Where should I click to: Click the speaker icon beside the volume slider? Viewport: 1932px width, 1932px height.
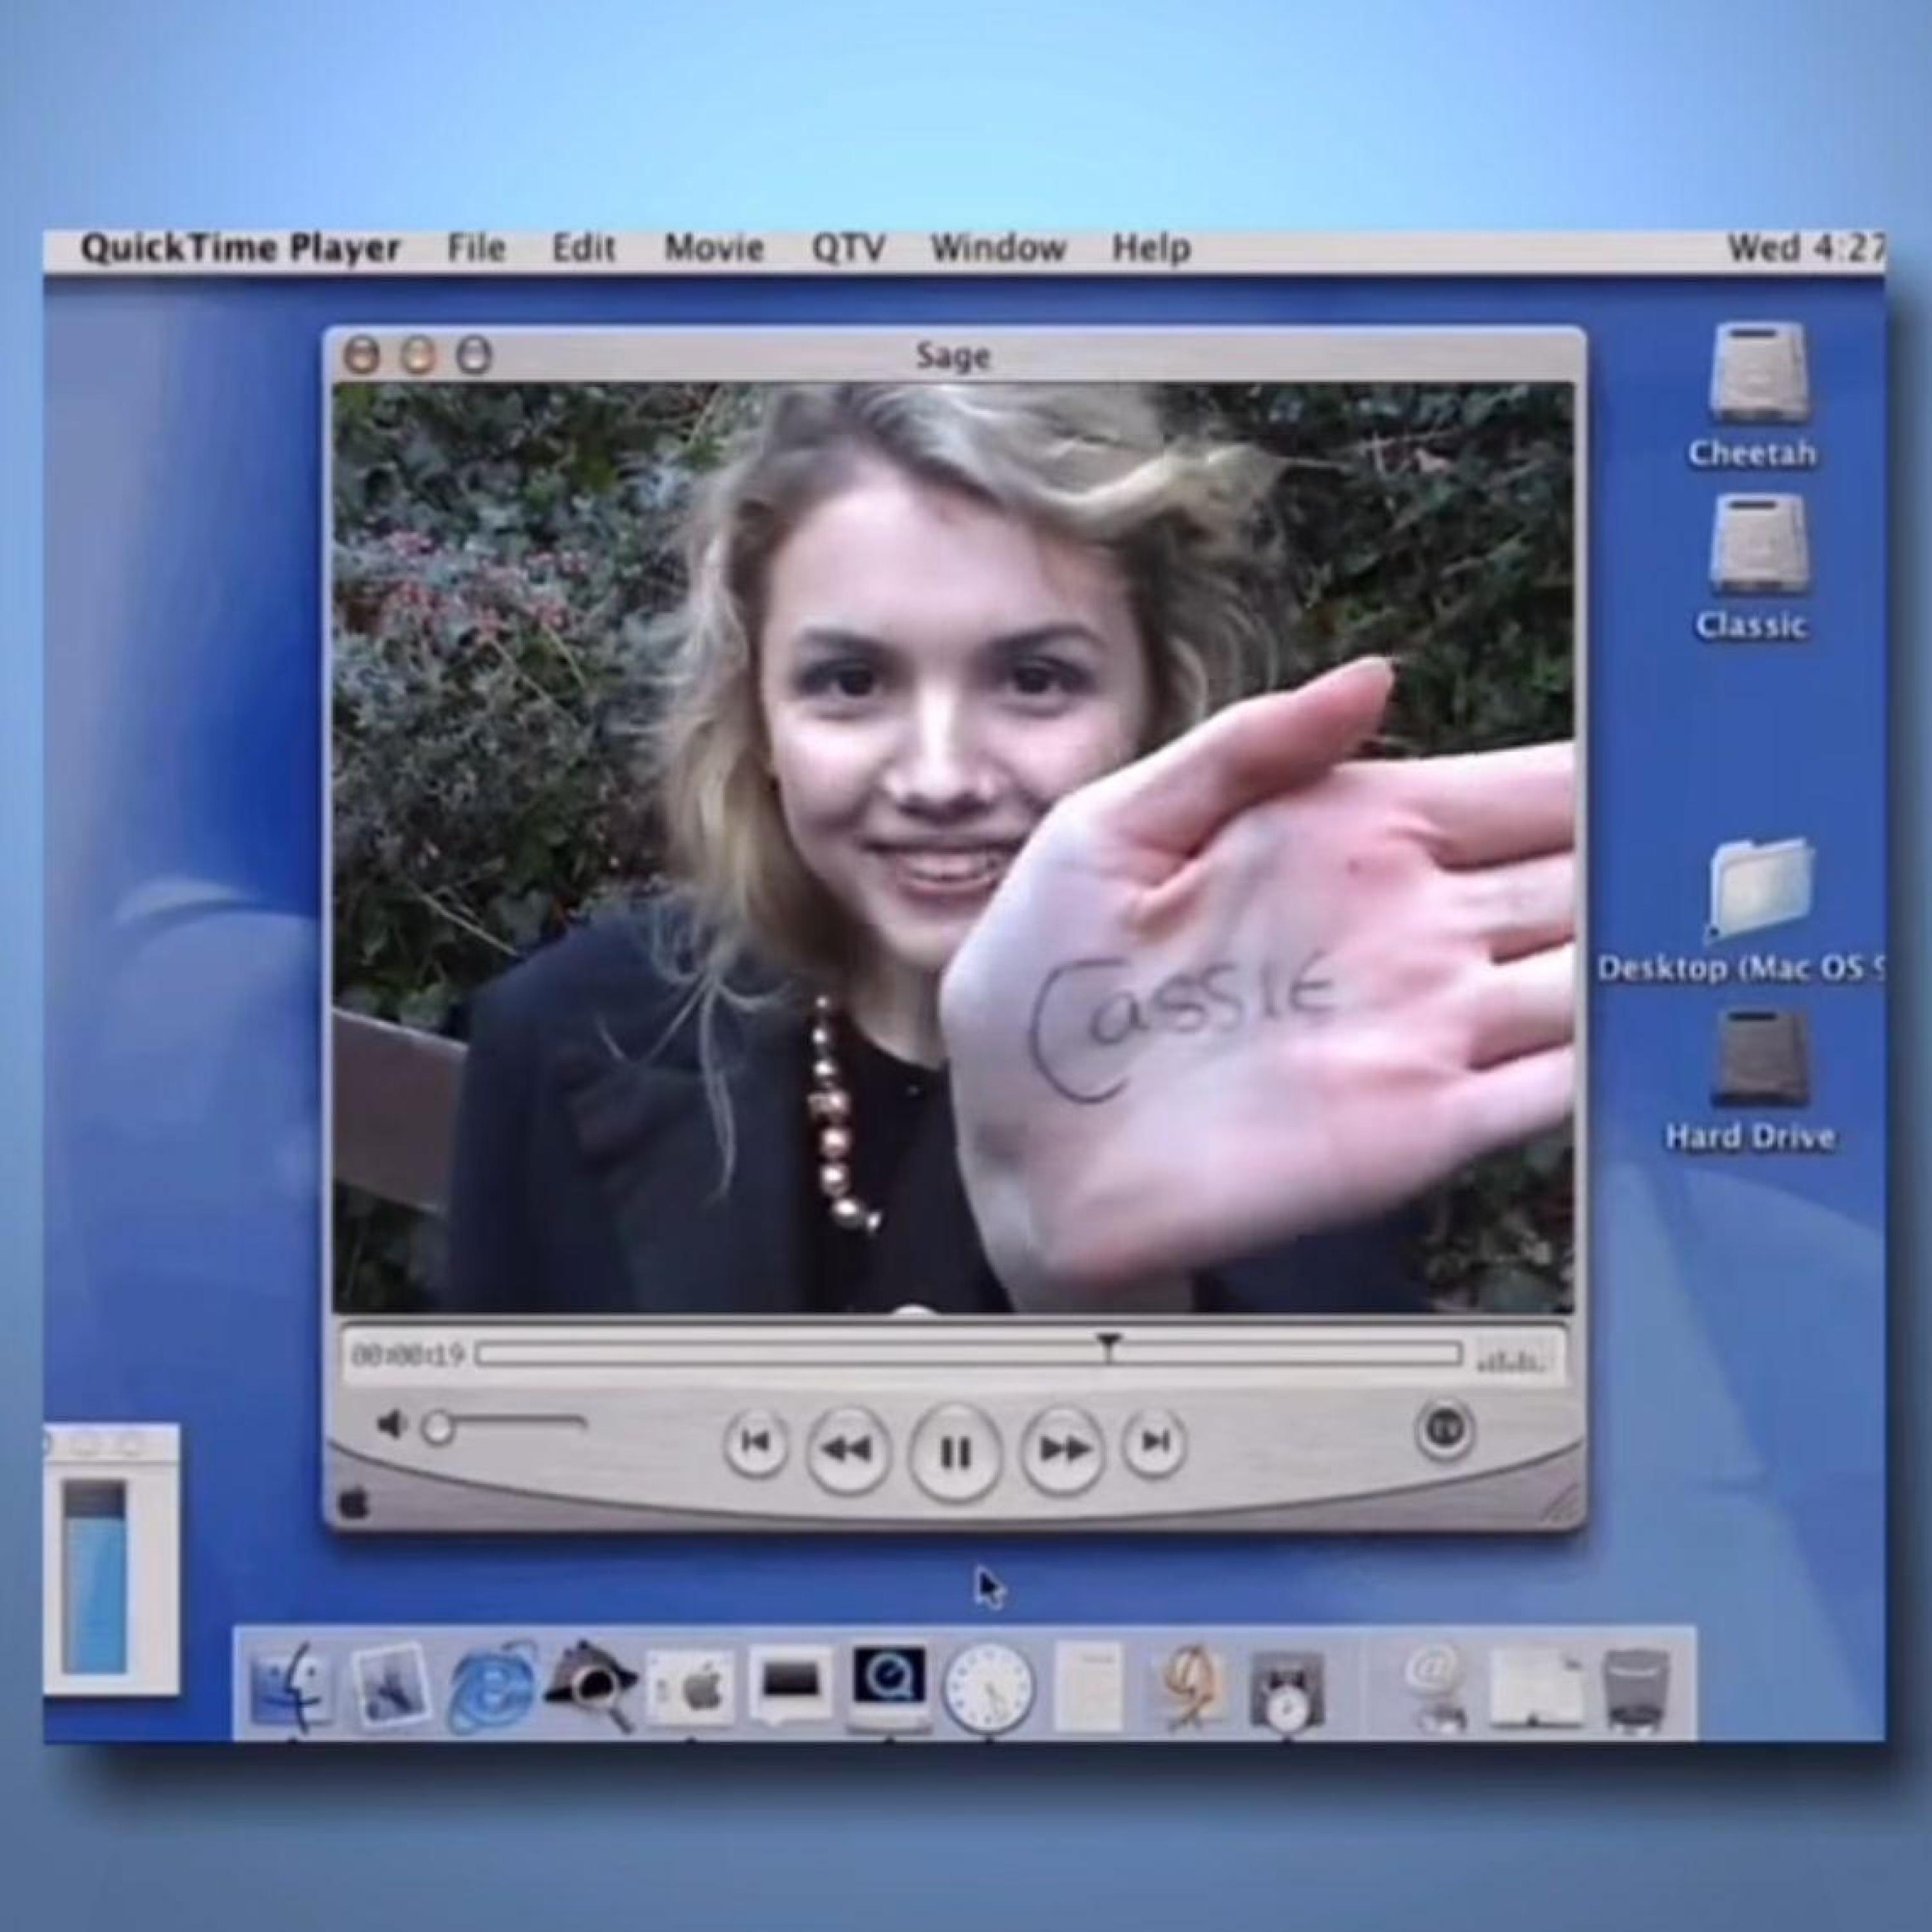coord(391,1423)
